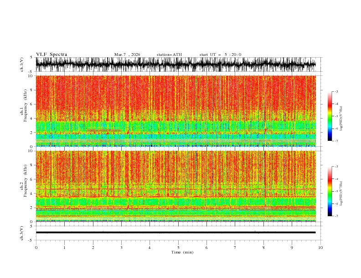Screen dimensions: 361x278
Task: Click the 'ch.1(V)' waveform axis label
Action: click(22, 65)
